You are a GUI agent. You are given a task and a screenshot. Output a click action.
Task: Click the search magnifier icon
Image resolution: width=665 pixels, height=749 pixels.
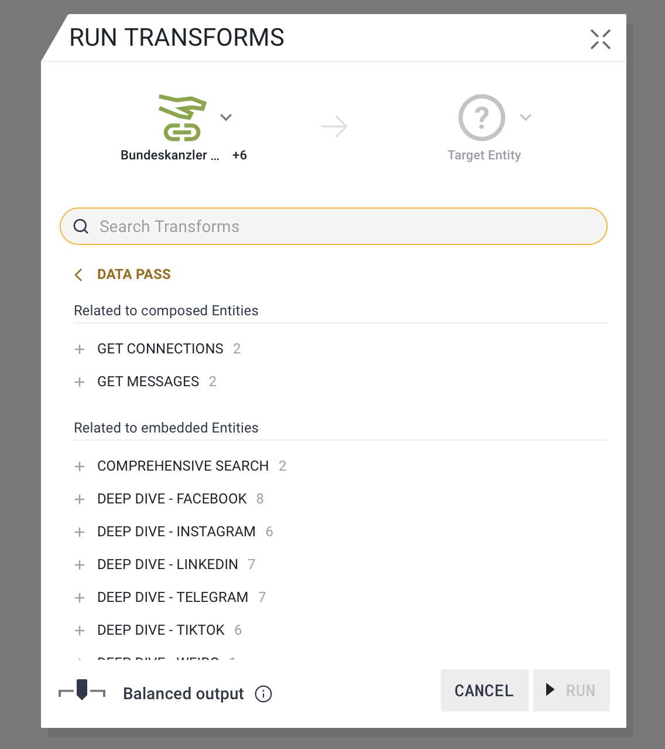point(81,227)
